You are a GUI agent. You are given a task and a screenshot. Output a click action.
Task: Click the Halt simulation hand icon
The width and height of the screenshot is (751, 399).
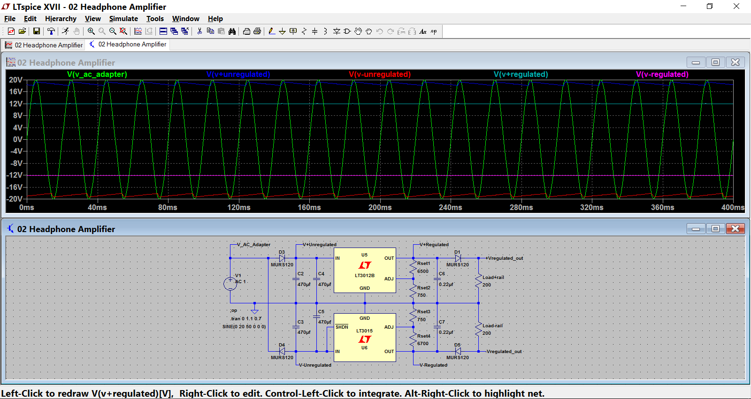[77, 31]
